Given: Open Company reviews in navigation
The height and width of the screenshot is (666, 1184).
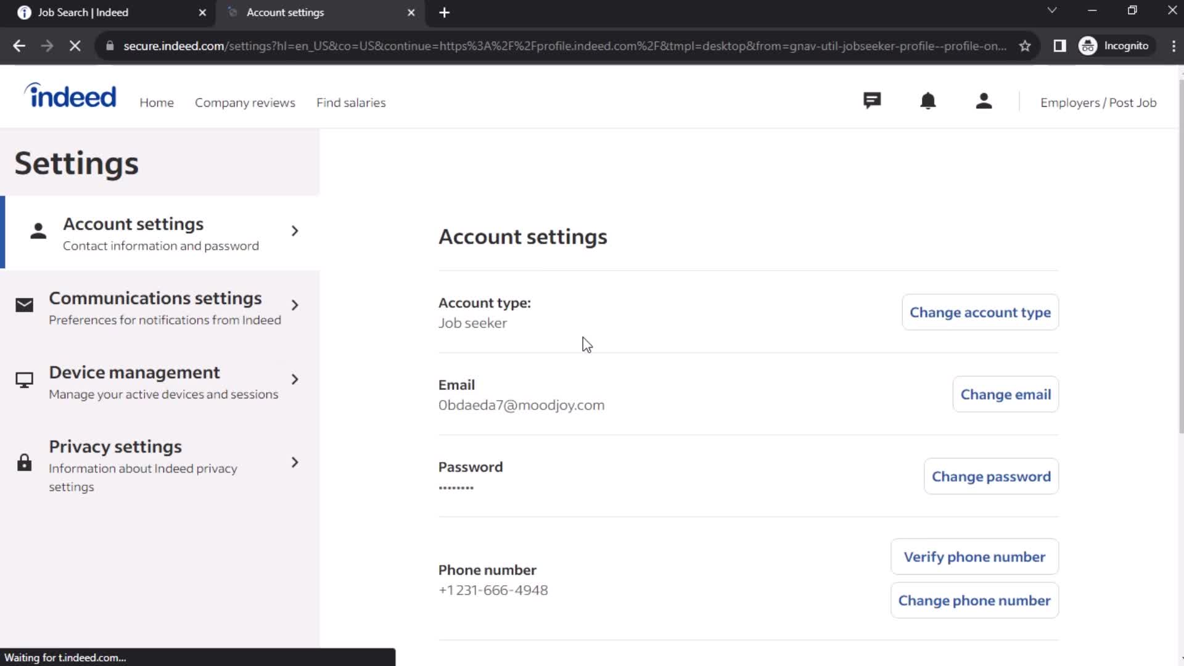Looking at the screenshot, I should (x=245, y=103).
